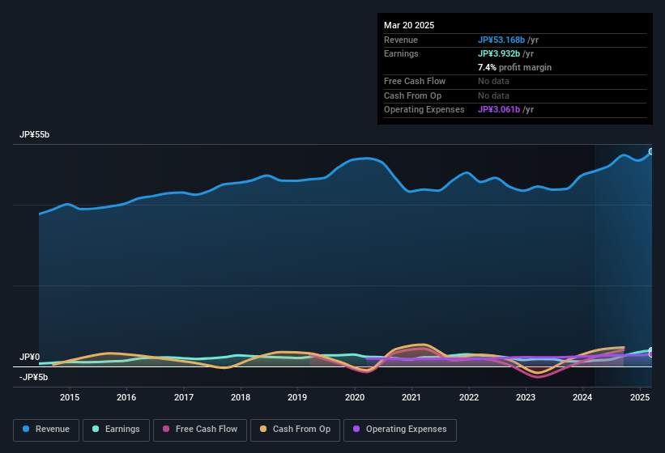Click the 2020 x-axis year label

click(355, 397)
